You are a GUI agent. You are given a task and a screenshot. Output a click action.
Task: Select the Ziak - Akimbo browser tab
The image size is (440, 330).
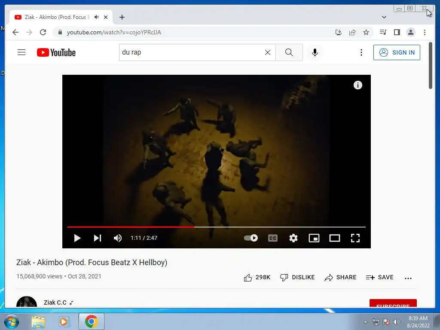[x=61, y=17]
